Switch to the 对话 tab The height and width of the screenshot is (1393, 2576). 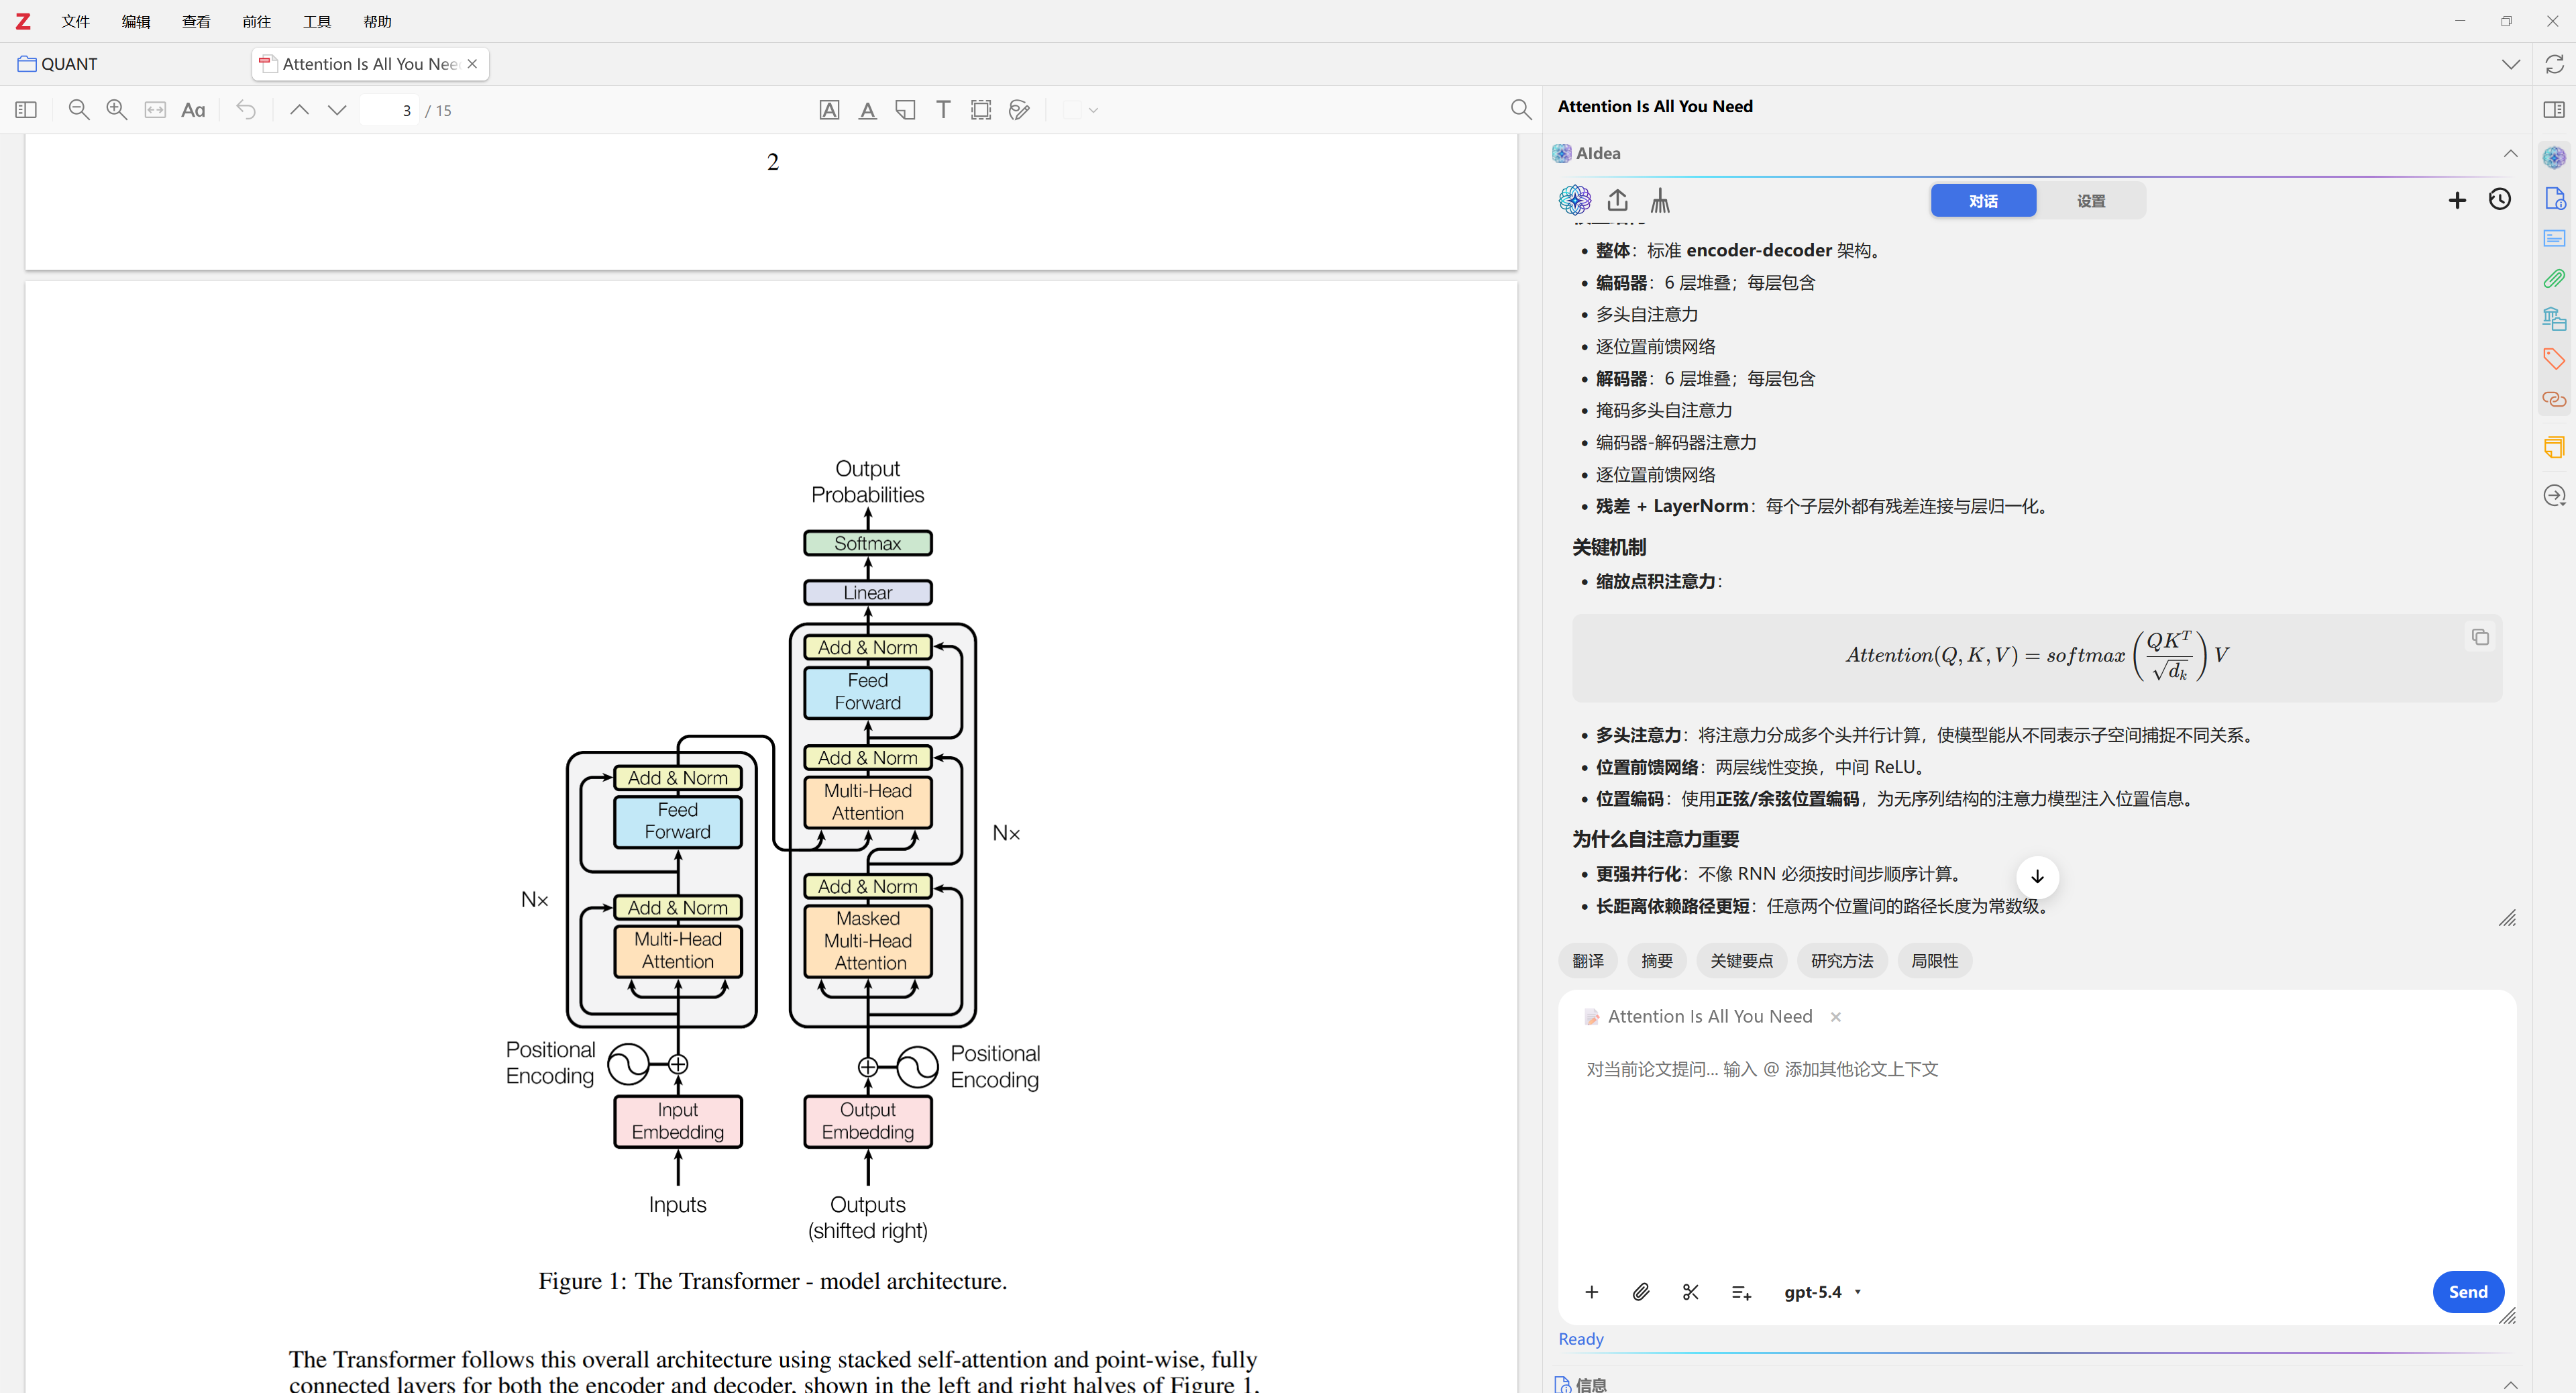point(1983,201)
